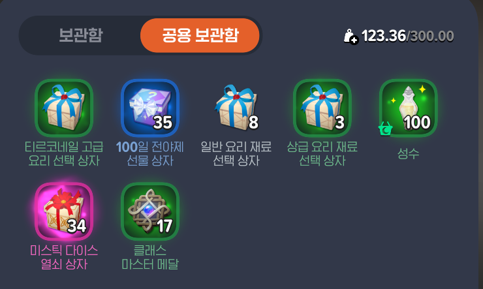Select the 티르코네일 고급 요리 선택 상자 gift box icon
Image resolution: width=483 pixels, height=289 pixels.
(64, 108)
